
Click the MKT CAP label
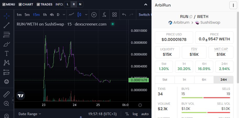click(221, 49)
